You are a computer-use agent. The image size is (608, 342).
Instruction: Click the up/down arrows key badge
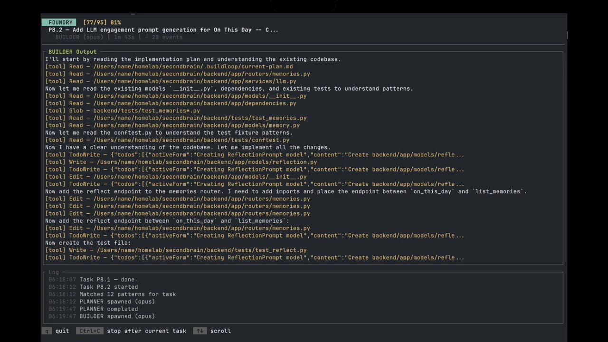[200, 331]
